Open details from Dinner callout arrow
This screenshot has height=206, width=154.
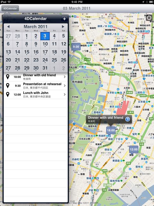click(127, 119)
